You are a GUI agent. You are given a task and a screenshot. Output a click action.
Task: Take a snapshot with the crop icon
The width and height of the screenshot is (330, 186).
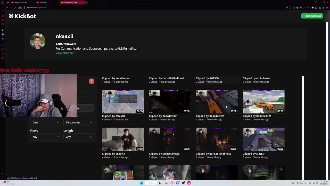294,7
